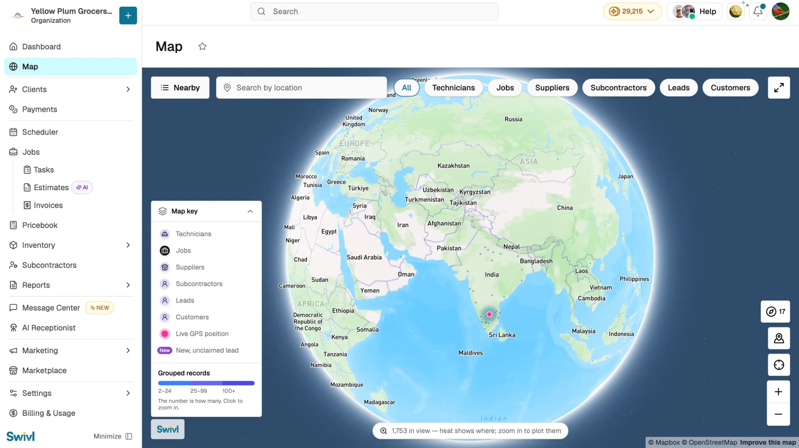The image size is (799, 448).
Task: Toggle the Subcontractors filter chip
Action: [618, 88]
